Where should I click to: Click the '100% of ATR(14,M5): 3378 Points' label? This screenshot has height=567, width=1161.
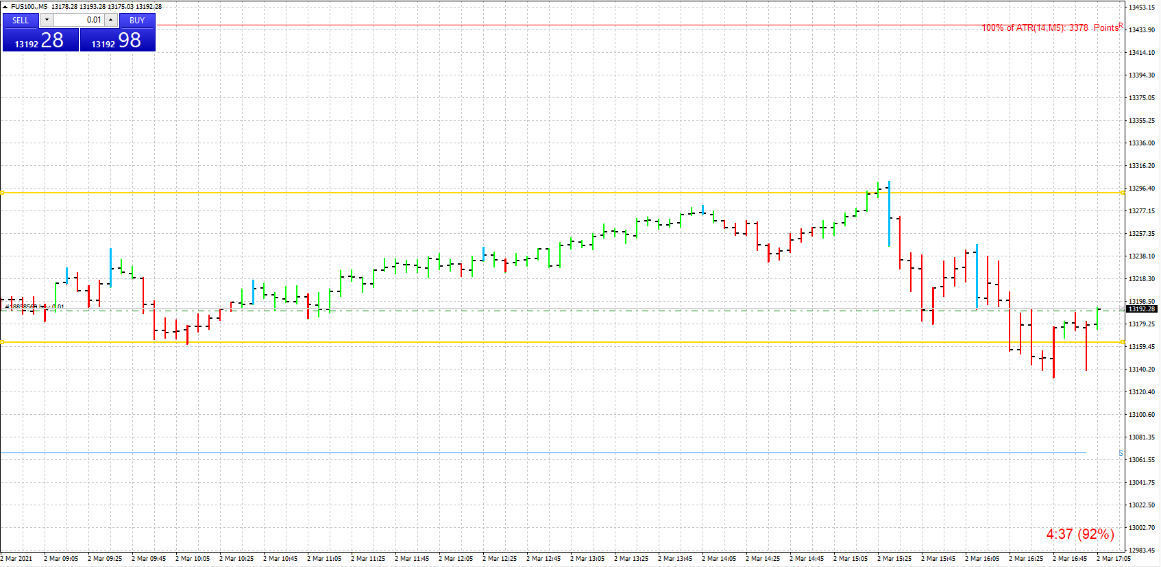1051,28
